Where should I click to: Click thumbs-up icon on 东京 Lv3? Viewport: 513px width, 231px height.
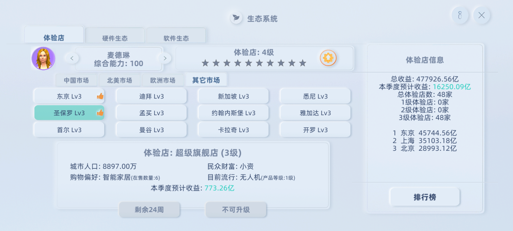click(100, 96)
